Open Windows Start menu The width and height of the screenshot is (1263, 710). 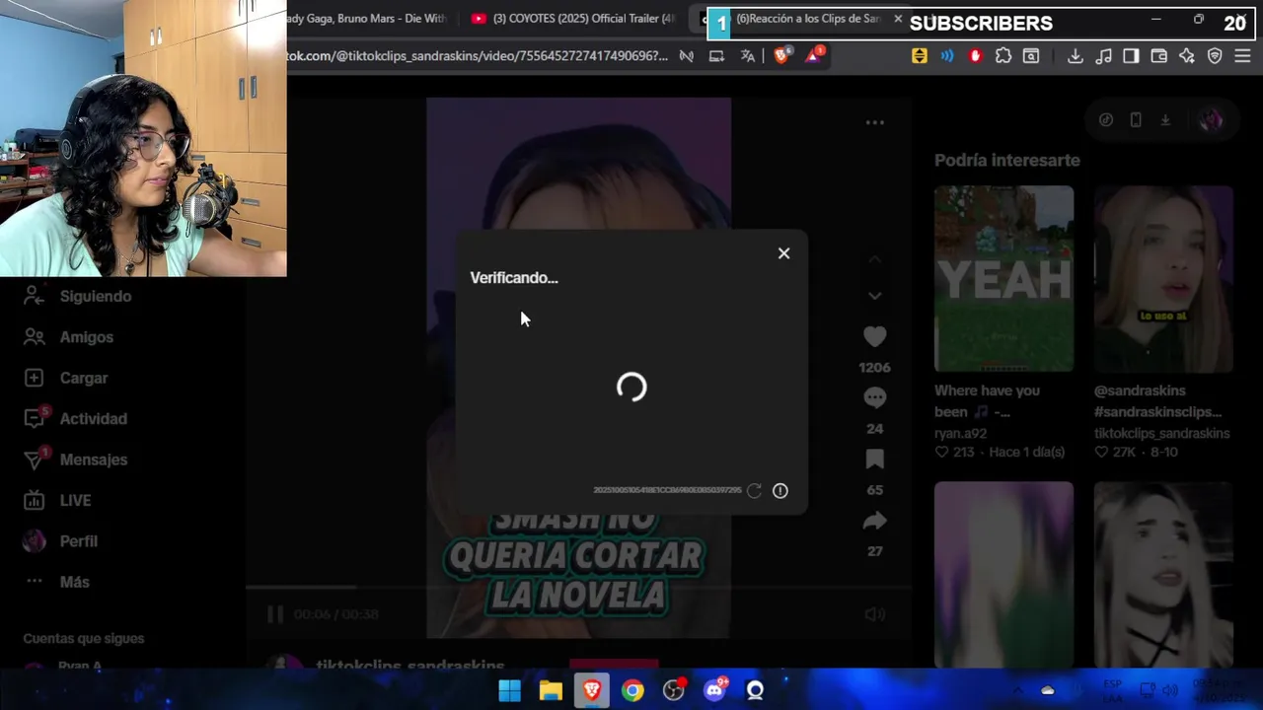pos(509,690)
